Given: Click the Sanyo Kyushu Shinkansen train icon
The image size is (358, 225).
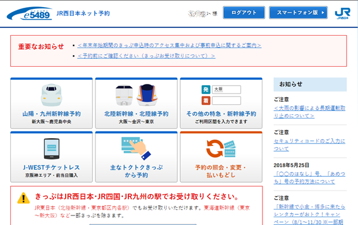Looking at the screenshot, I should (51, 95).
